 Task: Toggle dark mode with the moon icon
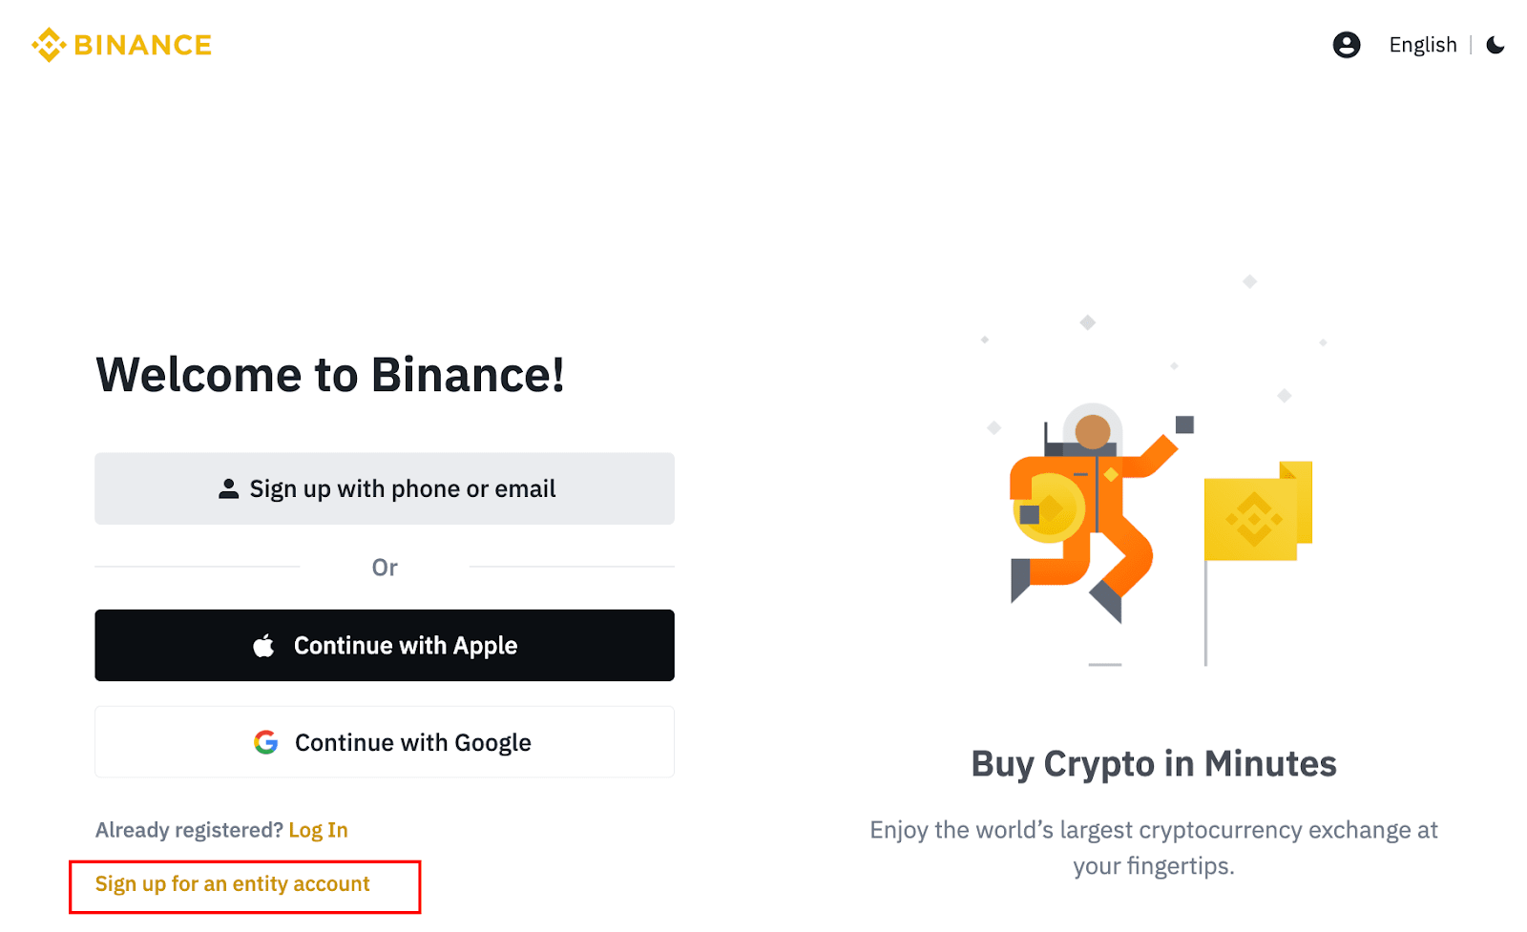[x=1496, y=45]
